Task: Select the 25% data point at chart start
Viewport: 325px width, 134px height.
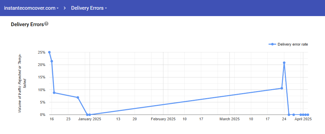Action: [49, 52]
